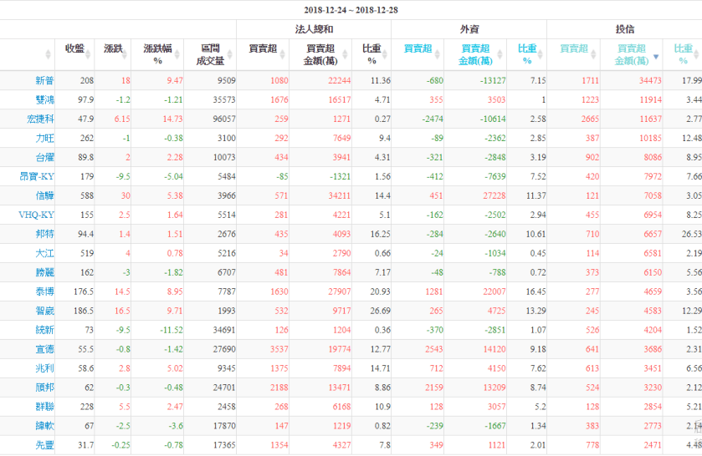Open the 先豐 stock link
The height and width of the screenshot is (456, 702).
[x=44, y=444]
